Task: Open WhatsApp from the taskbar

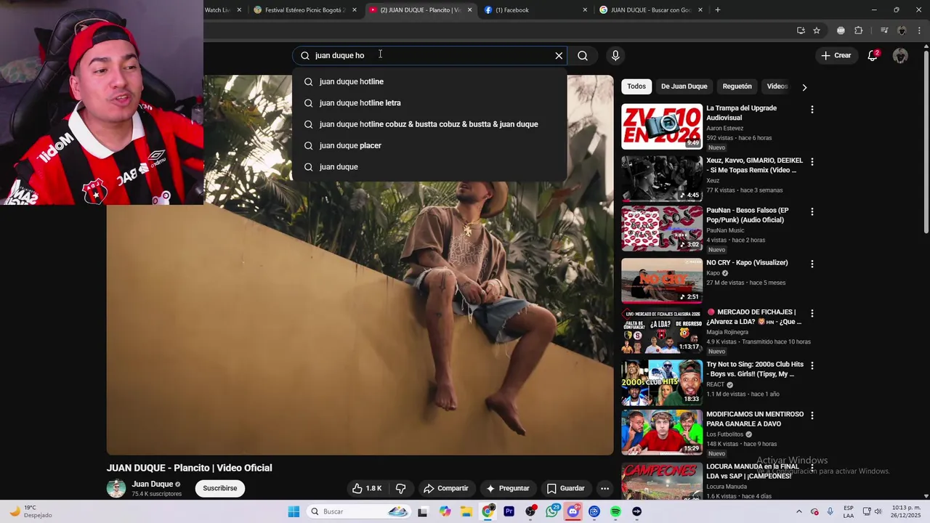Action: click(x=552, y=511)
